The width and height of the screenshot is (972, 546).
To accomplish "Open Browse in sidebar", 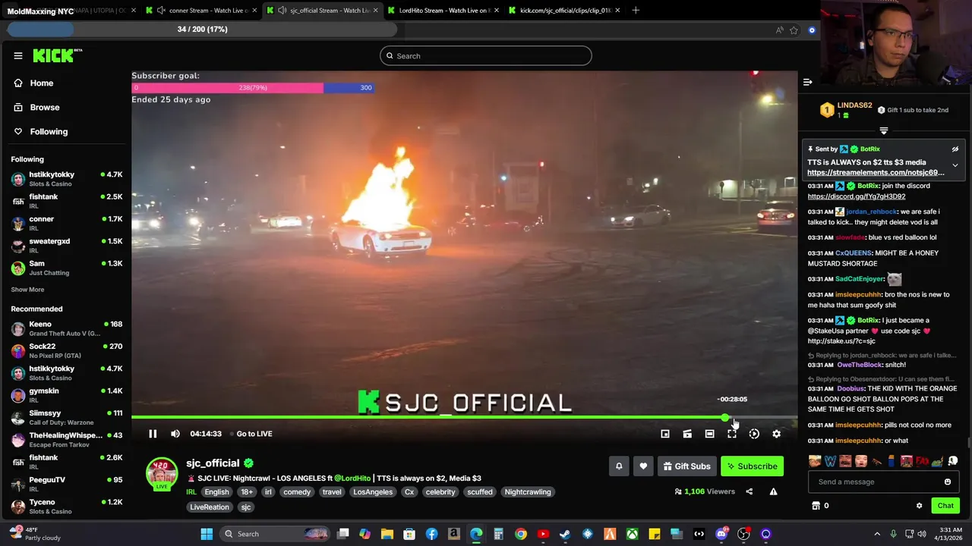I will [45, 108].
